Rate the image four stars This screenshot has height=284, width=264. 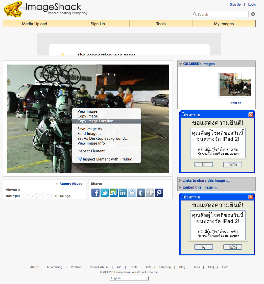[x=43, y=195]
